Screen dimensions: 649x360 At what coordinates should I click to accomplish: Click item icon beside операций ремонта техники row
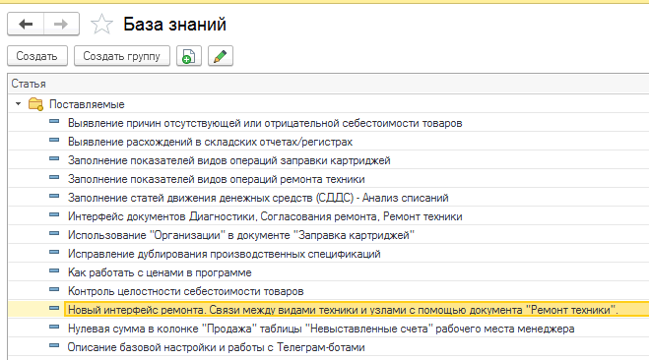point(54,177)
